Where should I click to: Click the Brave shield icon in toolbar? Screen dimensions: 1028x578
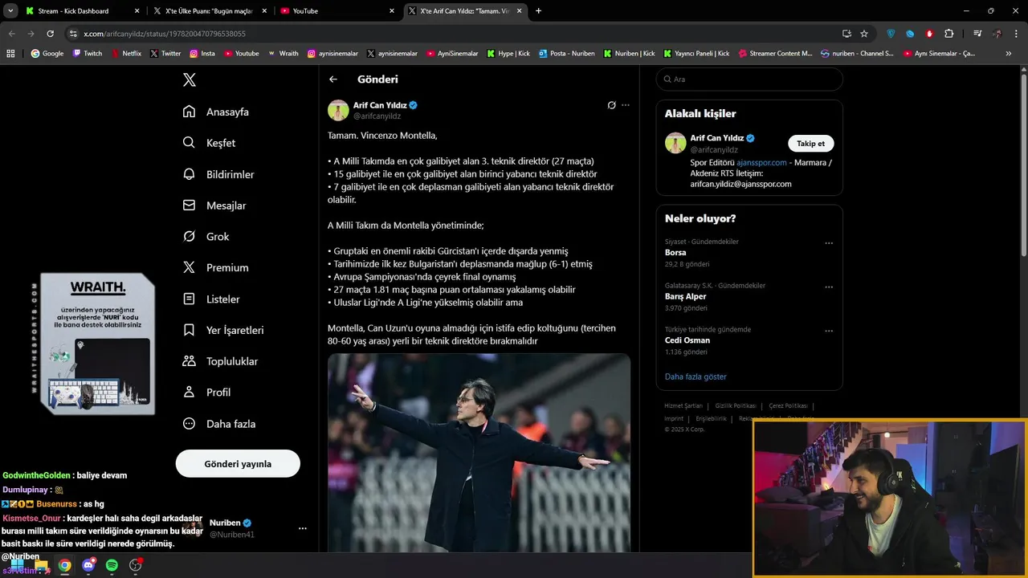891,34
